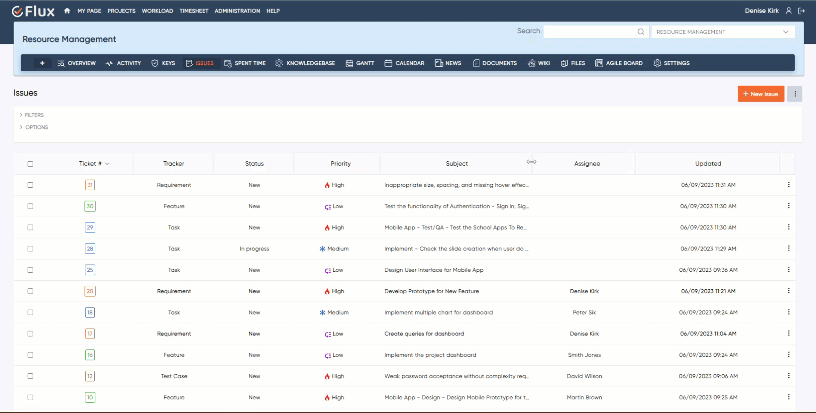Open the user profile icon
This screenshot has height=413, width=816.
(x=789, y=11)
